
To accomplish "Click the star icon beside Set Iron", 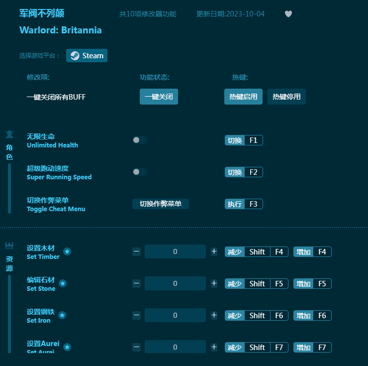I will tap(62, 315).
